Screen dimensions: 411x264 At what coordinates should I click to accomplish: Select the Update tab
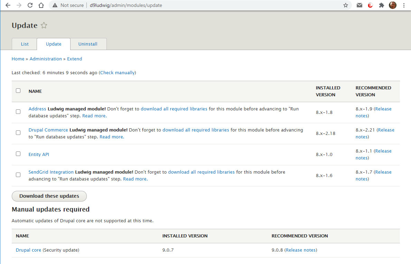pyautogui.click(x=54, y=44)
